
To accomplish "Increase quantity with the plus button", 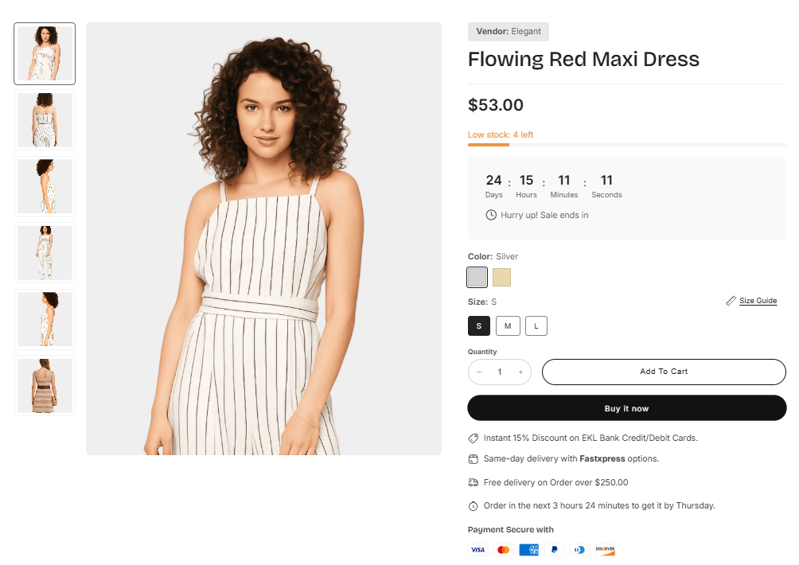I will (x=520, y=372).
